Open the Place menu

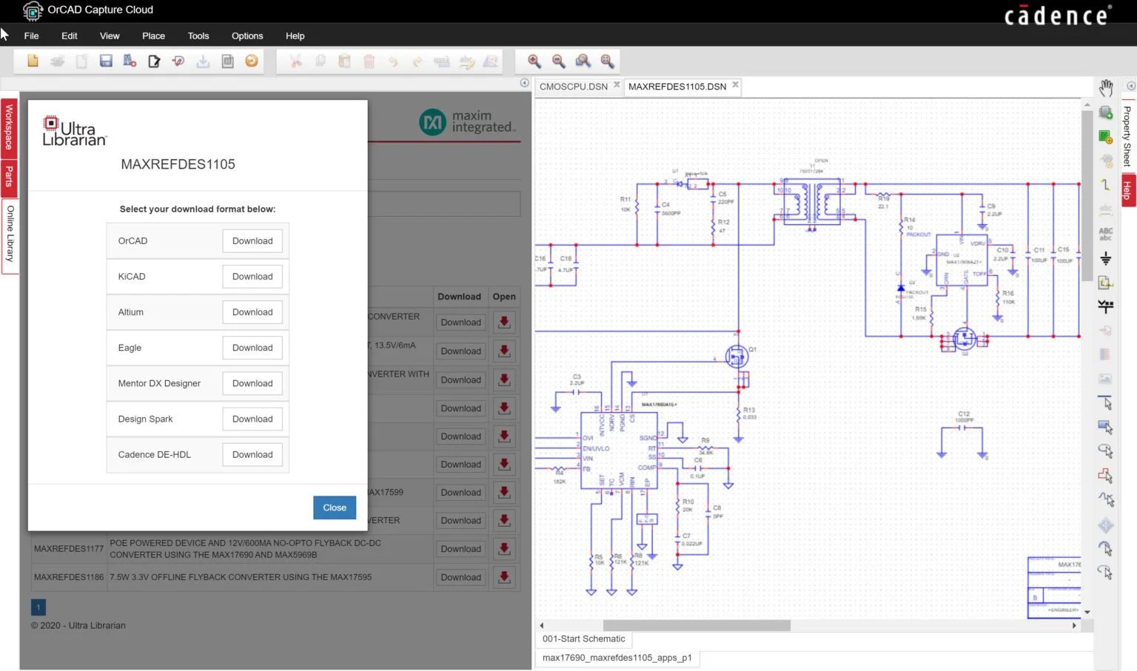pyautogui.click(x=154, y=36)
